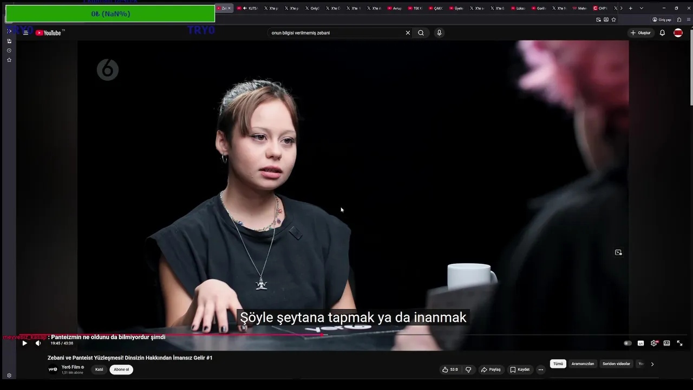This screenshot has width=693, height=390.
Task: Start voice search with the microphone icon
Action: 439,32
